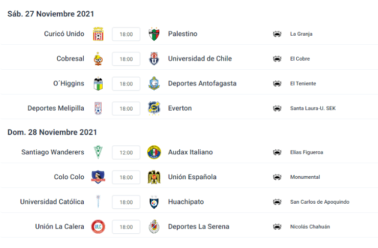Click the Audax Italiano team crest
The height and width of the screenshot is (248, 378).
click(x=154, y=152)
